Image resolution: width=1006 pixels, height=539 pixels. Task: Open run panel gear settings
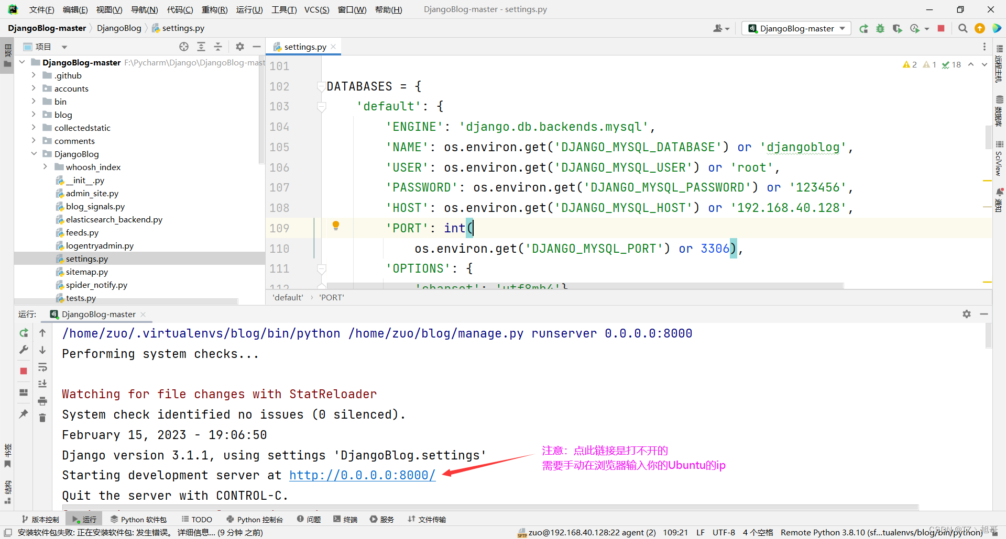[967, 314]
